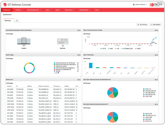Toggle MQTT series in trends legend
165x125 pixels.
(x=138, y=49)
